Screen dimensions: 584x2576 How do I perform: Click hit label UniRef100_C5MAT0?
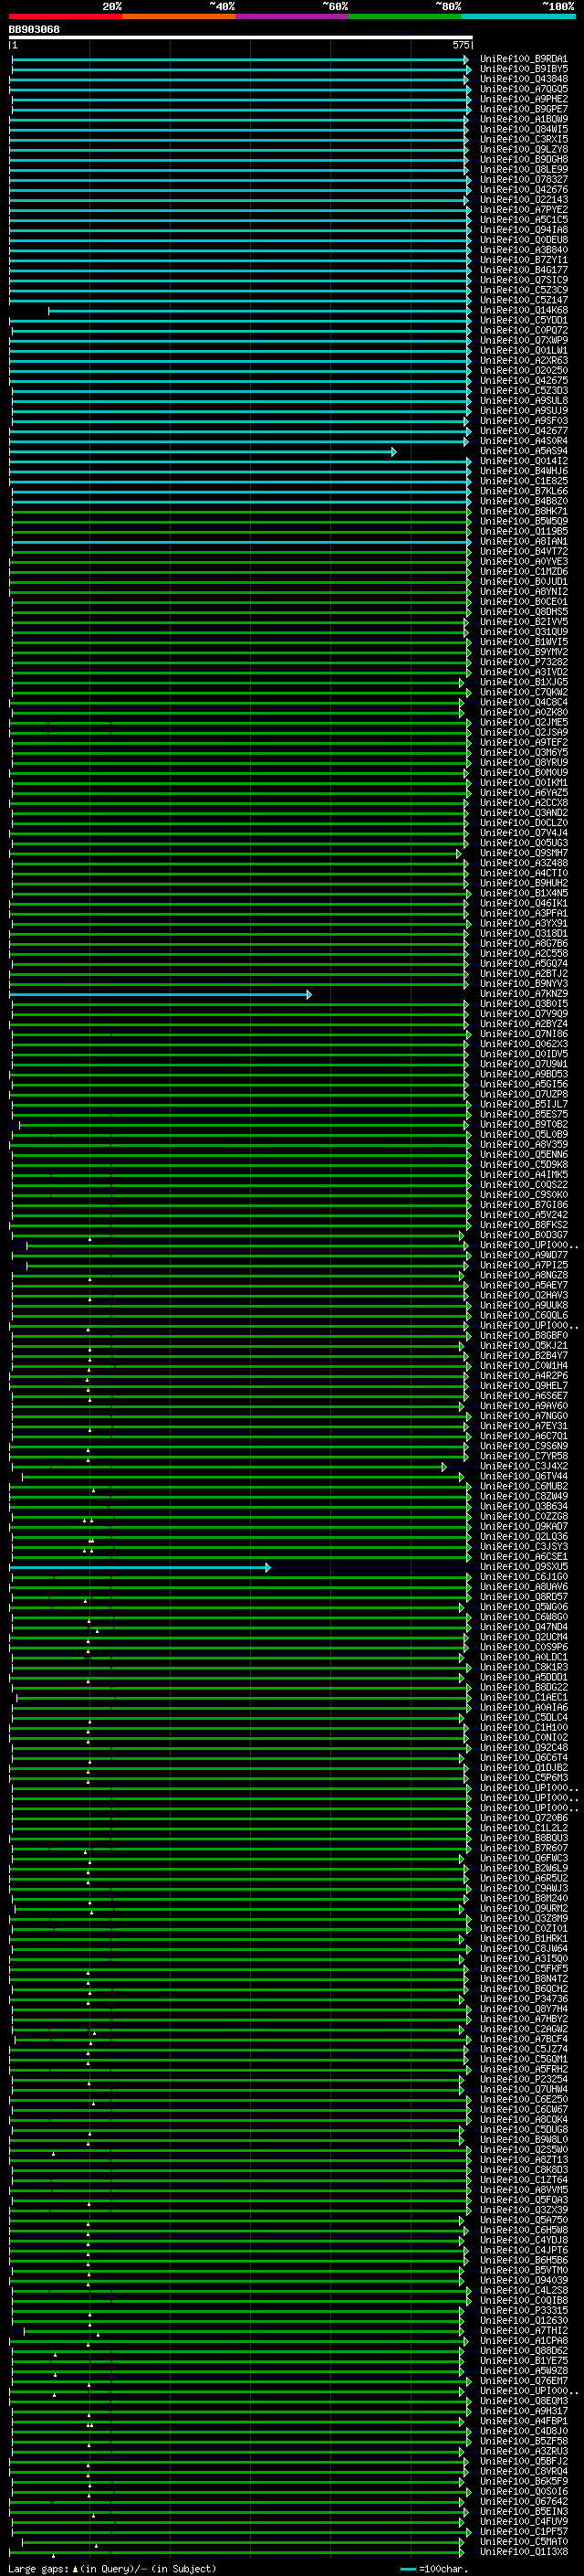tap(523, 2542)
